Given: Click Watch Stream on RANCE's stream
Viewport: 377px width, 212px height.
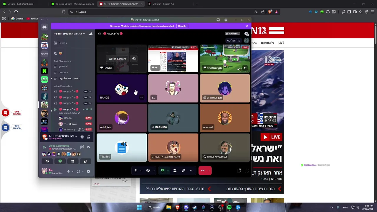Looking at the screenshot, I should coord(117,59).
